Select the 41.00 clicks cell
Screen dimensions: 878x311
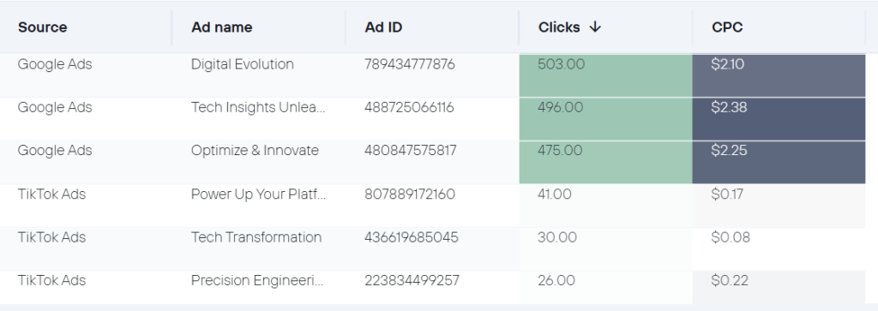point(606,206)
